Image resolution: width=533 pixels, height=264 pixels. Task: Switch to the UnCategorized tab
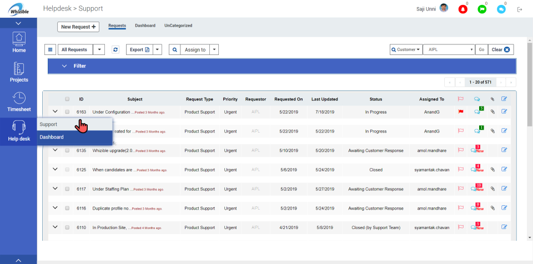tap(178, 26)
